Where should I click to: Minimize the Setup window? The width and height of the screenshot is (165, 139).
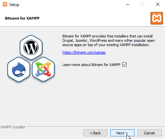(128, 4)
